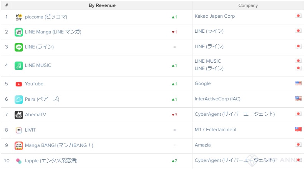Open Amazia company page
This screenshot has height=170, width=305.
click(203, 145)
